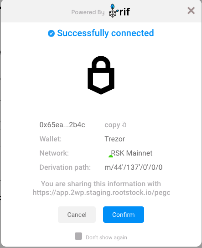The height and width of the screenshot is (248, 202).
Task: Click the "Don't show again" label
Action: [106, 237]
